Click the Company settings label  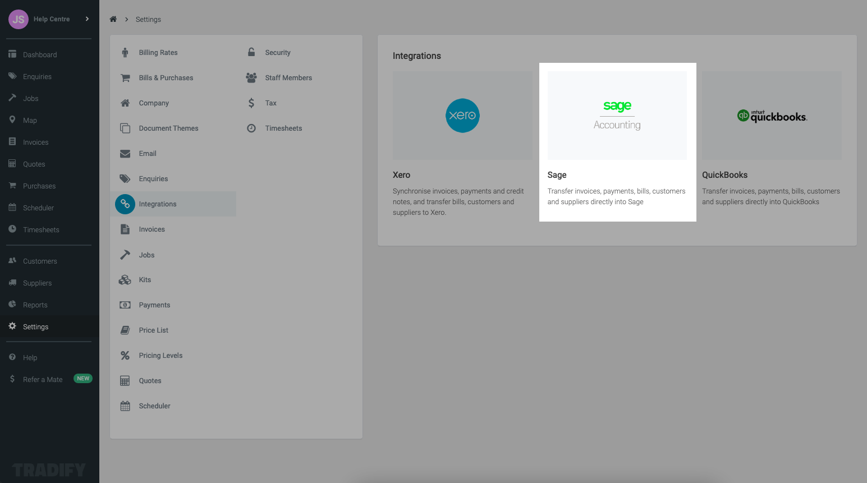click(x=154, y=103)
